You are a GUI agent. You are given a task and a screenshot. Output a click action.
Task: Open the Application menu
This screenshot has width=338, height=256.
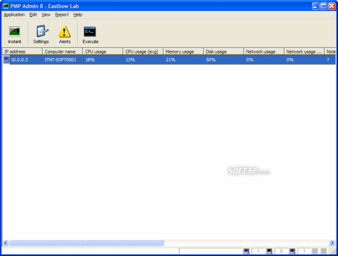14,15
